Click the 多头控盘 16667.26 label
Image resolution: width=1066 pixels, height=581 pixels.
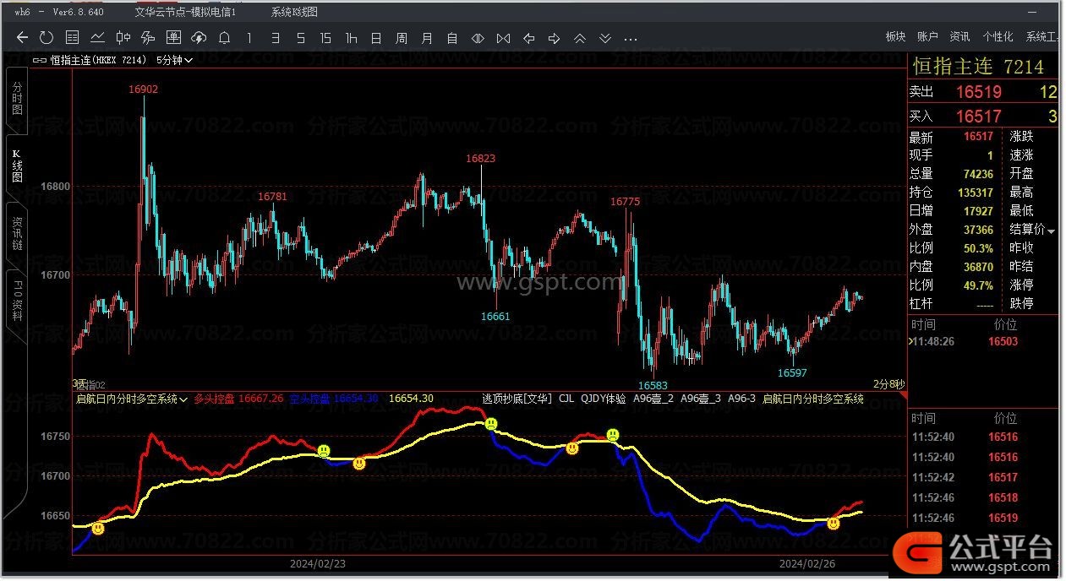click(x=238, y=399)
